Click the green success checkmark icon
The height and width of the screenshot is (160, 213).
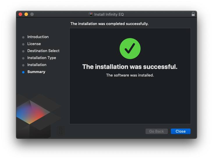click(130, 49)
